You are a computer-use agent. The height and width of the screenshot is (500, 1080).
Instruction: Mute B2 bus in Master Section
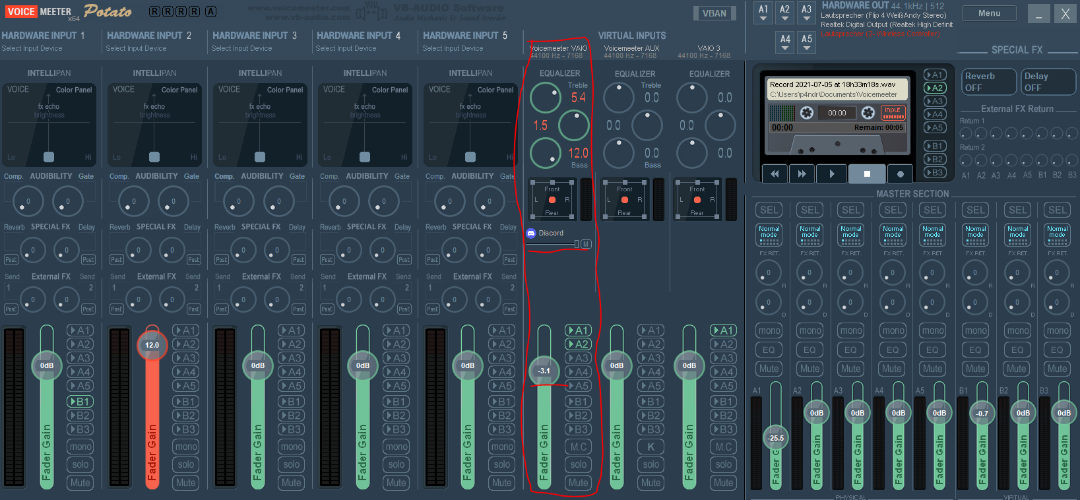pyautogui.click(x=1017, y=369)
